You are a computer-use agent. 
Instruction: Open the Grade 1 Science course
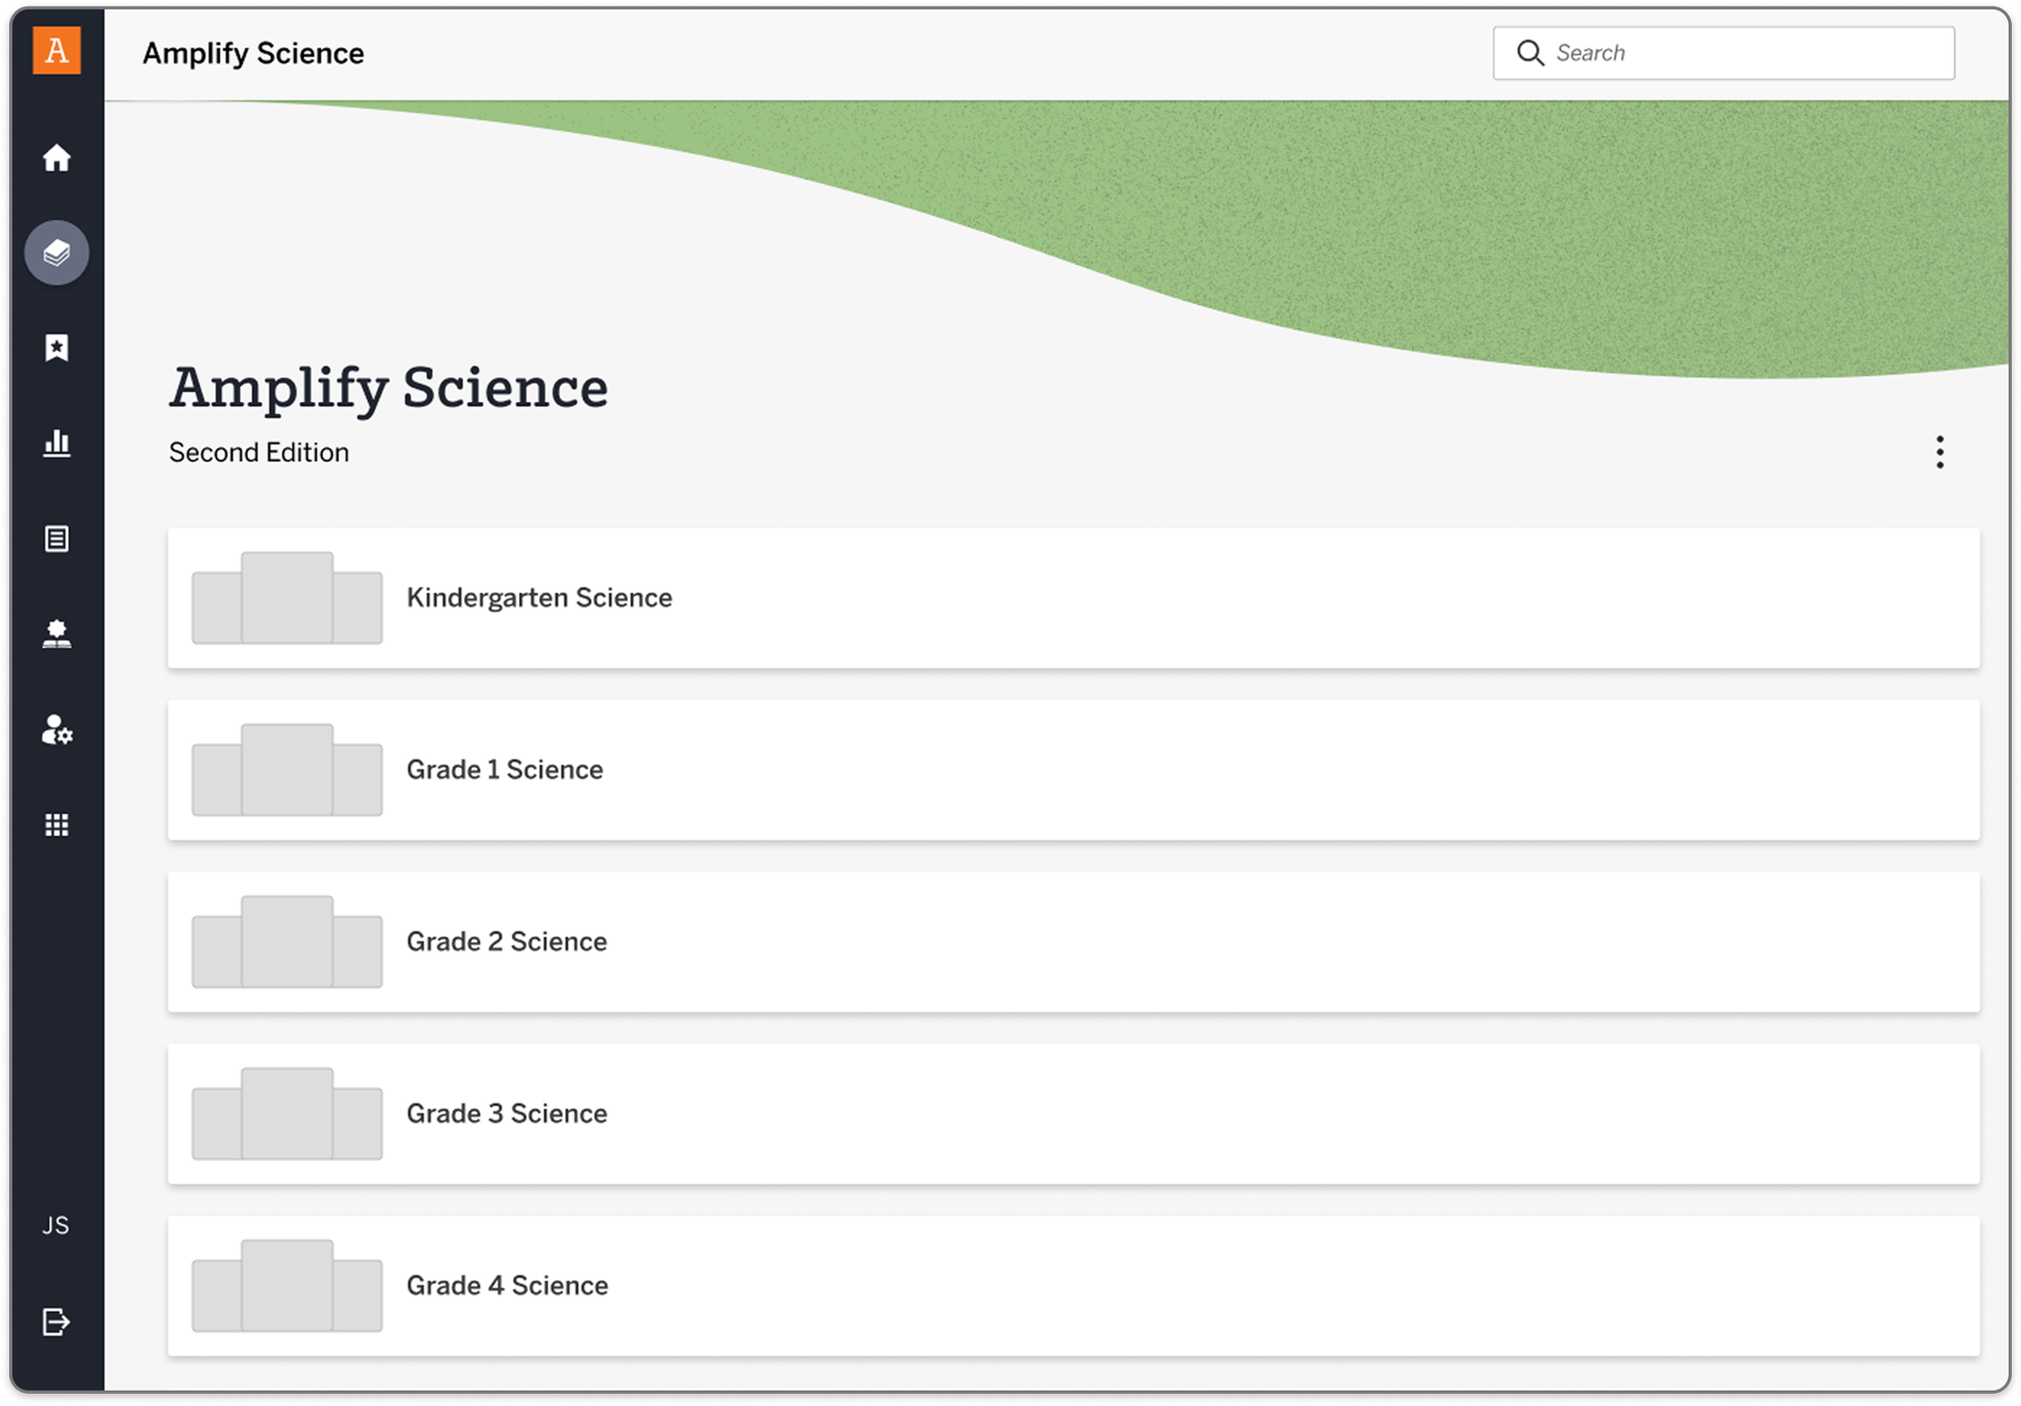click(1074, 771)
